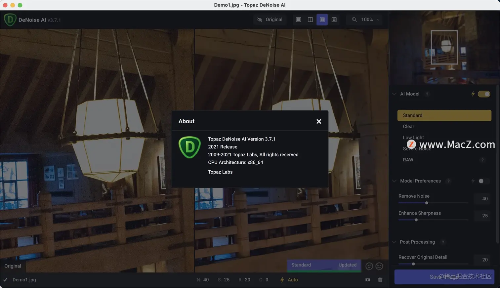Switch to side-by-side view layout
This screenshot has height=288, width=500.
tap(322, 20)
